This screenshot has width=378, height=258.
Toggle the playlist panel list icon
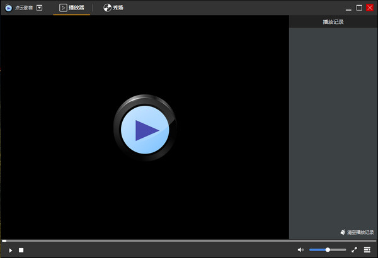(x=367, y=250)
